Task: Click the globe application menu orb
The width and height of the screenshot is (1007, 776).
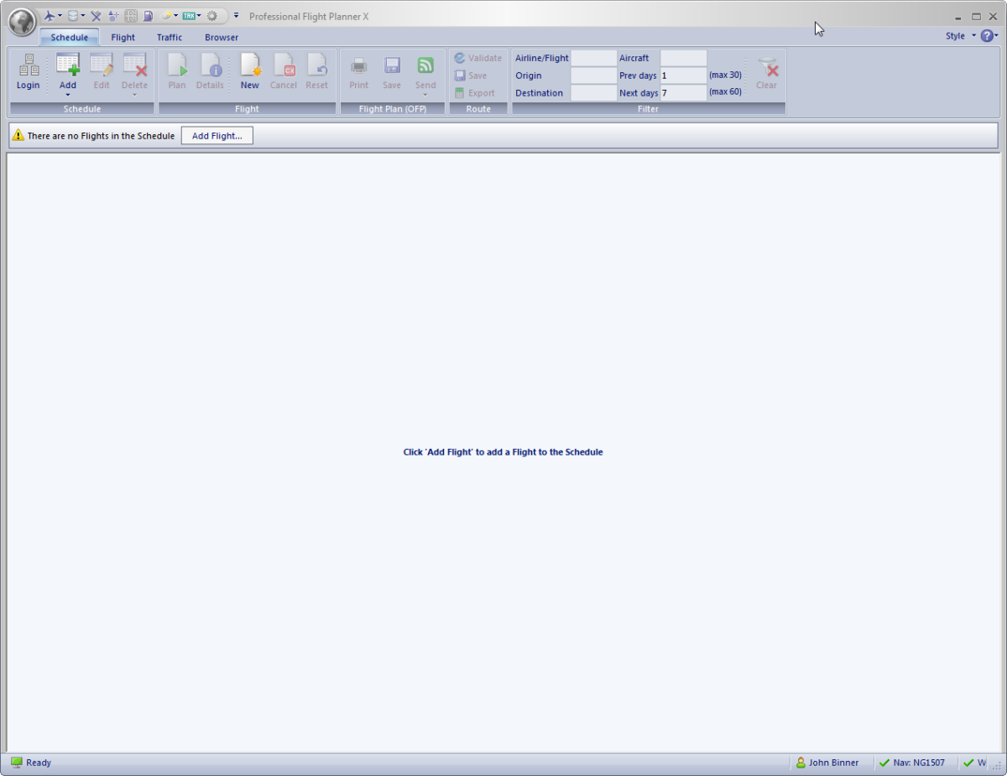Action: pos(22,22)
